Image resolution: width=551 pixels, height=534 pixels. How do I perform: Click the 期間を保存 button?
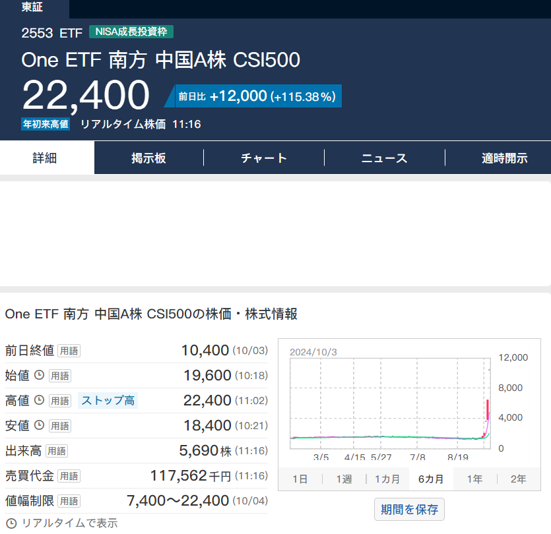pos(409,510)
